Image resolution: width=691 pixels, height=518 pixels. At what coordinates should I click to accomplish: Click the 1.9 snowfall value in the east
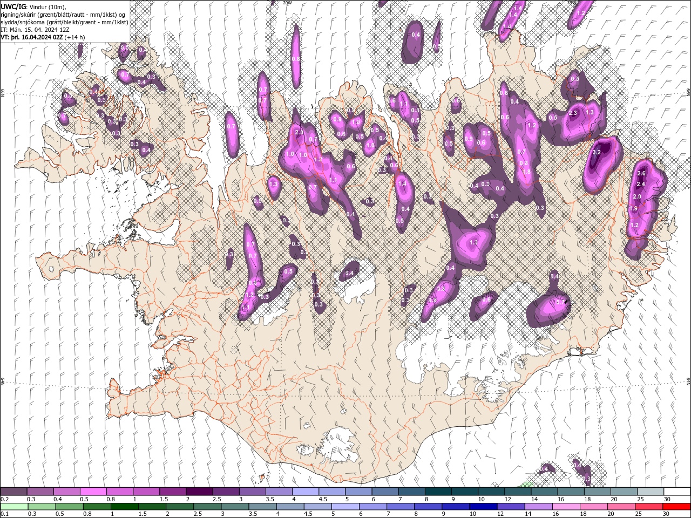(x=634, y=208)
